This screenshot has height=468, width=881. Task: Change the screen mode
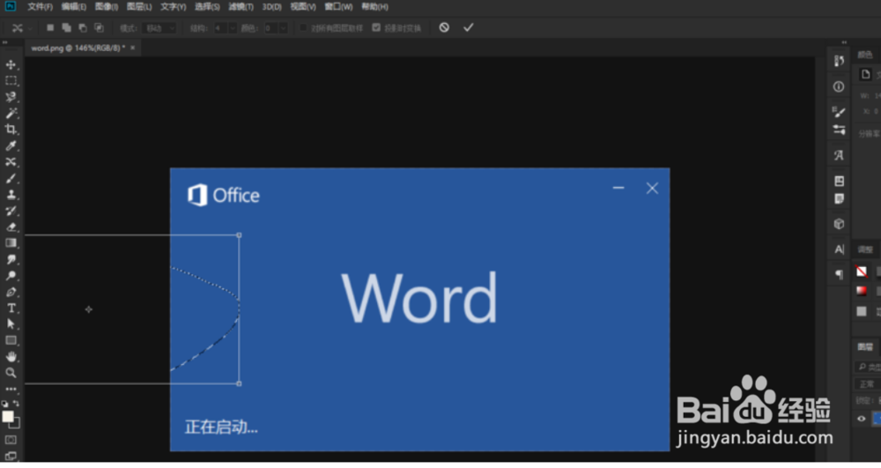click(11, 456)
